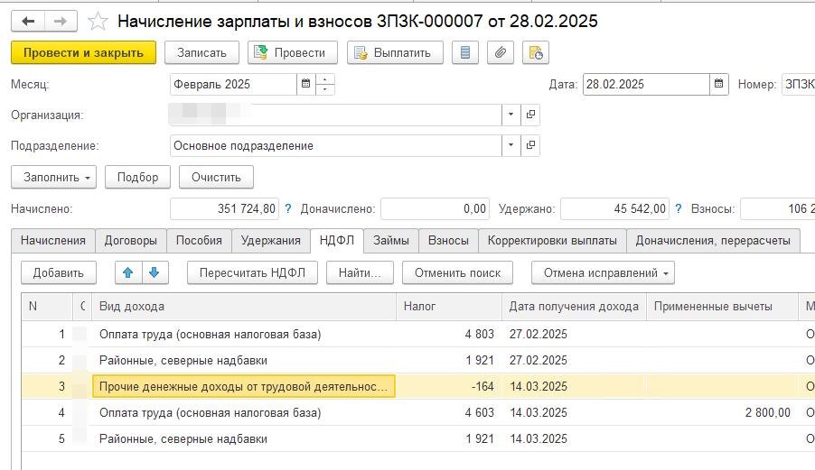815x470 pixels.
Task: Open attached files via paperclip icon
Action: click(x=500, y=53)
